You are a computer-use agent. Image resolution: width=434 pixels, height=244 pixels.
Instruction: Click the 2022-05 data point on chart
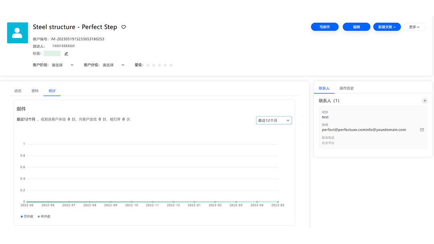pos(27,202)
